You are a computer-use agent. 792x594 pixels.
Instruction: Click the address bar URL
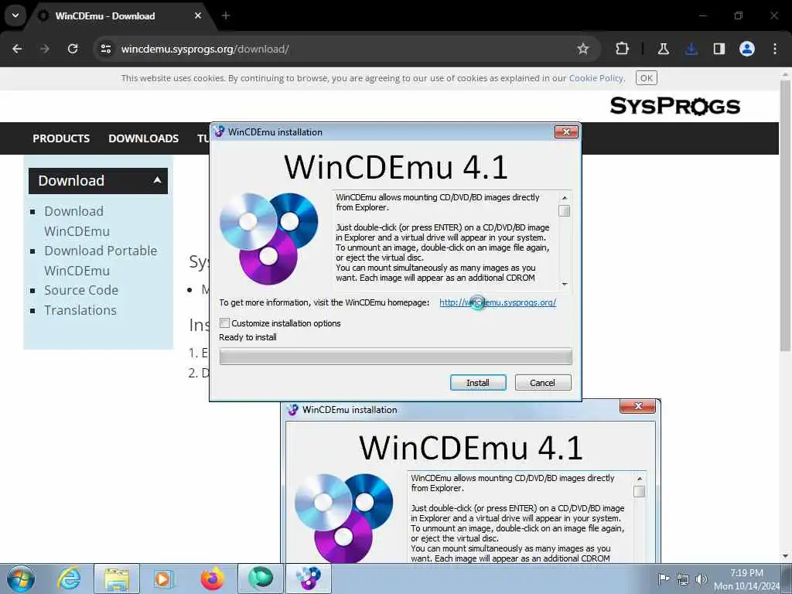click(205, 49)
